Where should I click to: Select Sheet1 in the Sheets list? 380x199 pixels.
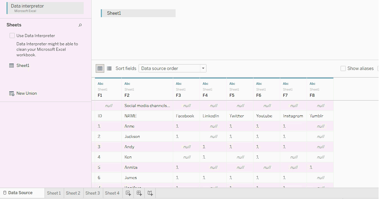23,66
